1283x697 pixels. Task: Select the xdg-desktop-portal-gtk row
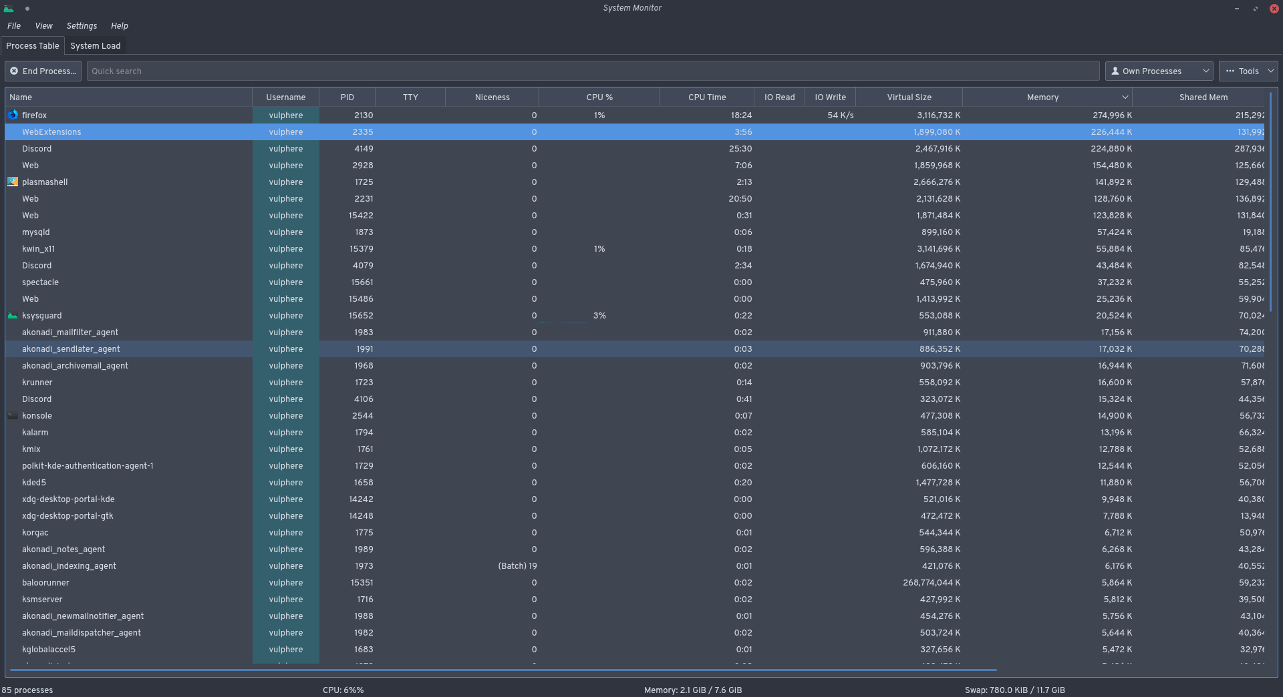pyautogui.click(x=636, y=515)
